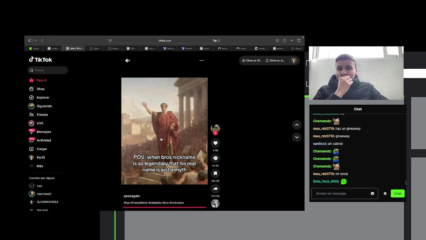Viewport: 426px width, 240px height.
Task: Open the chat emoji picker icon
Action: 372,193
